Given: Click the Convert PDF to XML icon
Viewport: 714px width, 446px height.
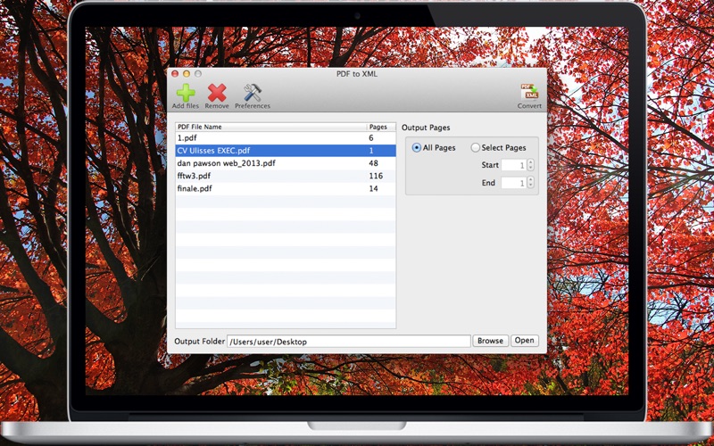Looking at the screenshot, I should tap(529, 93).
